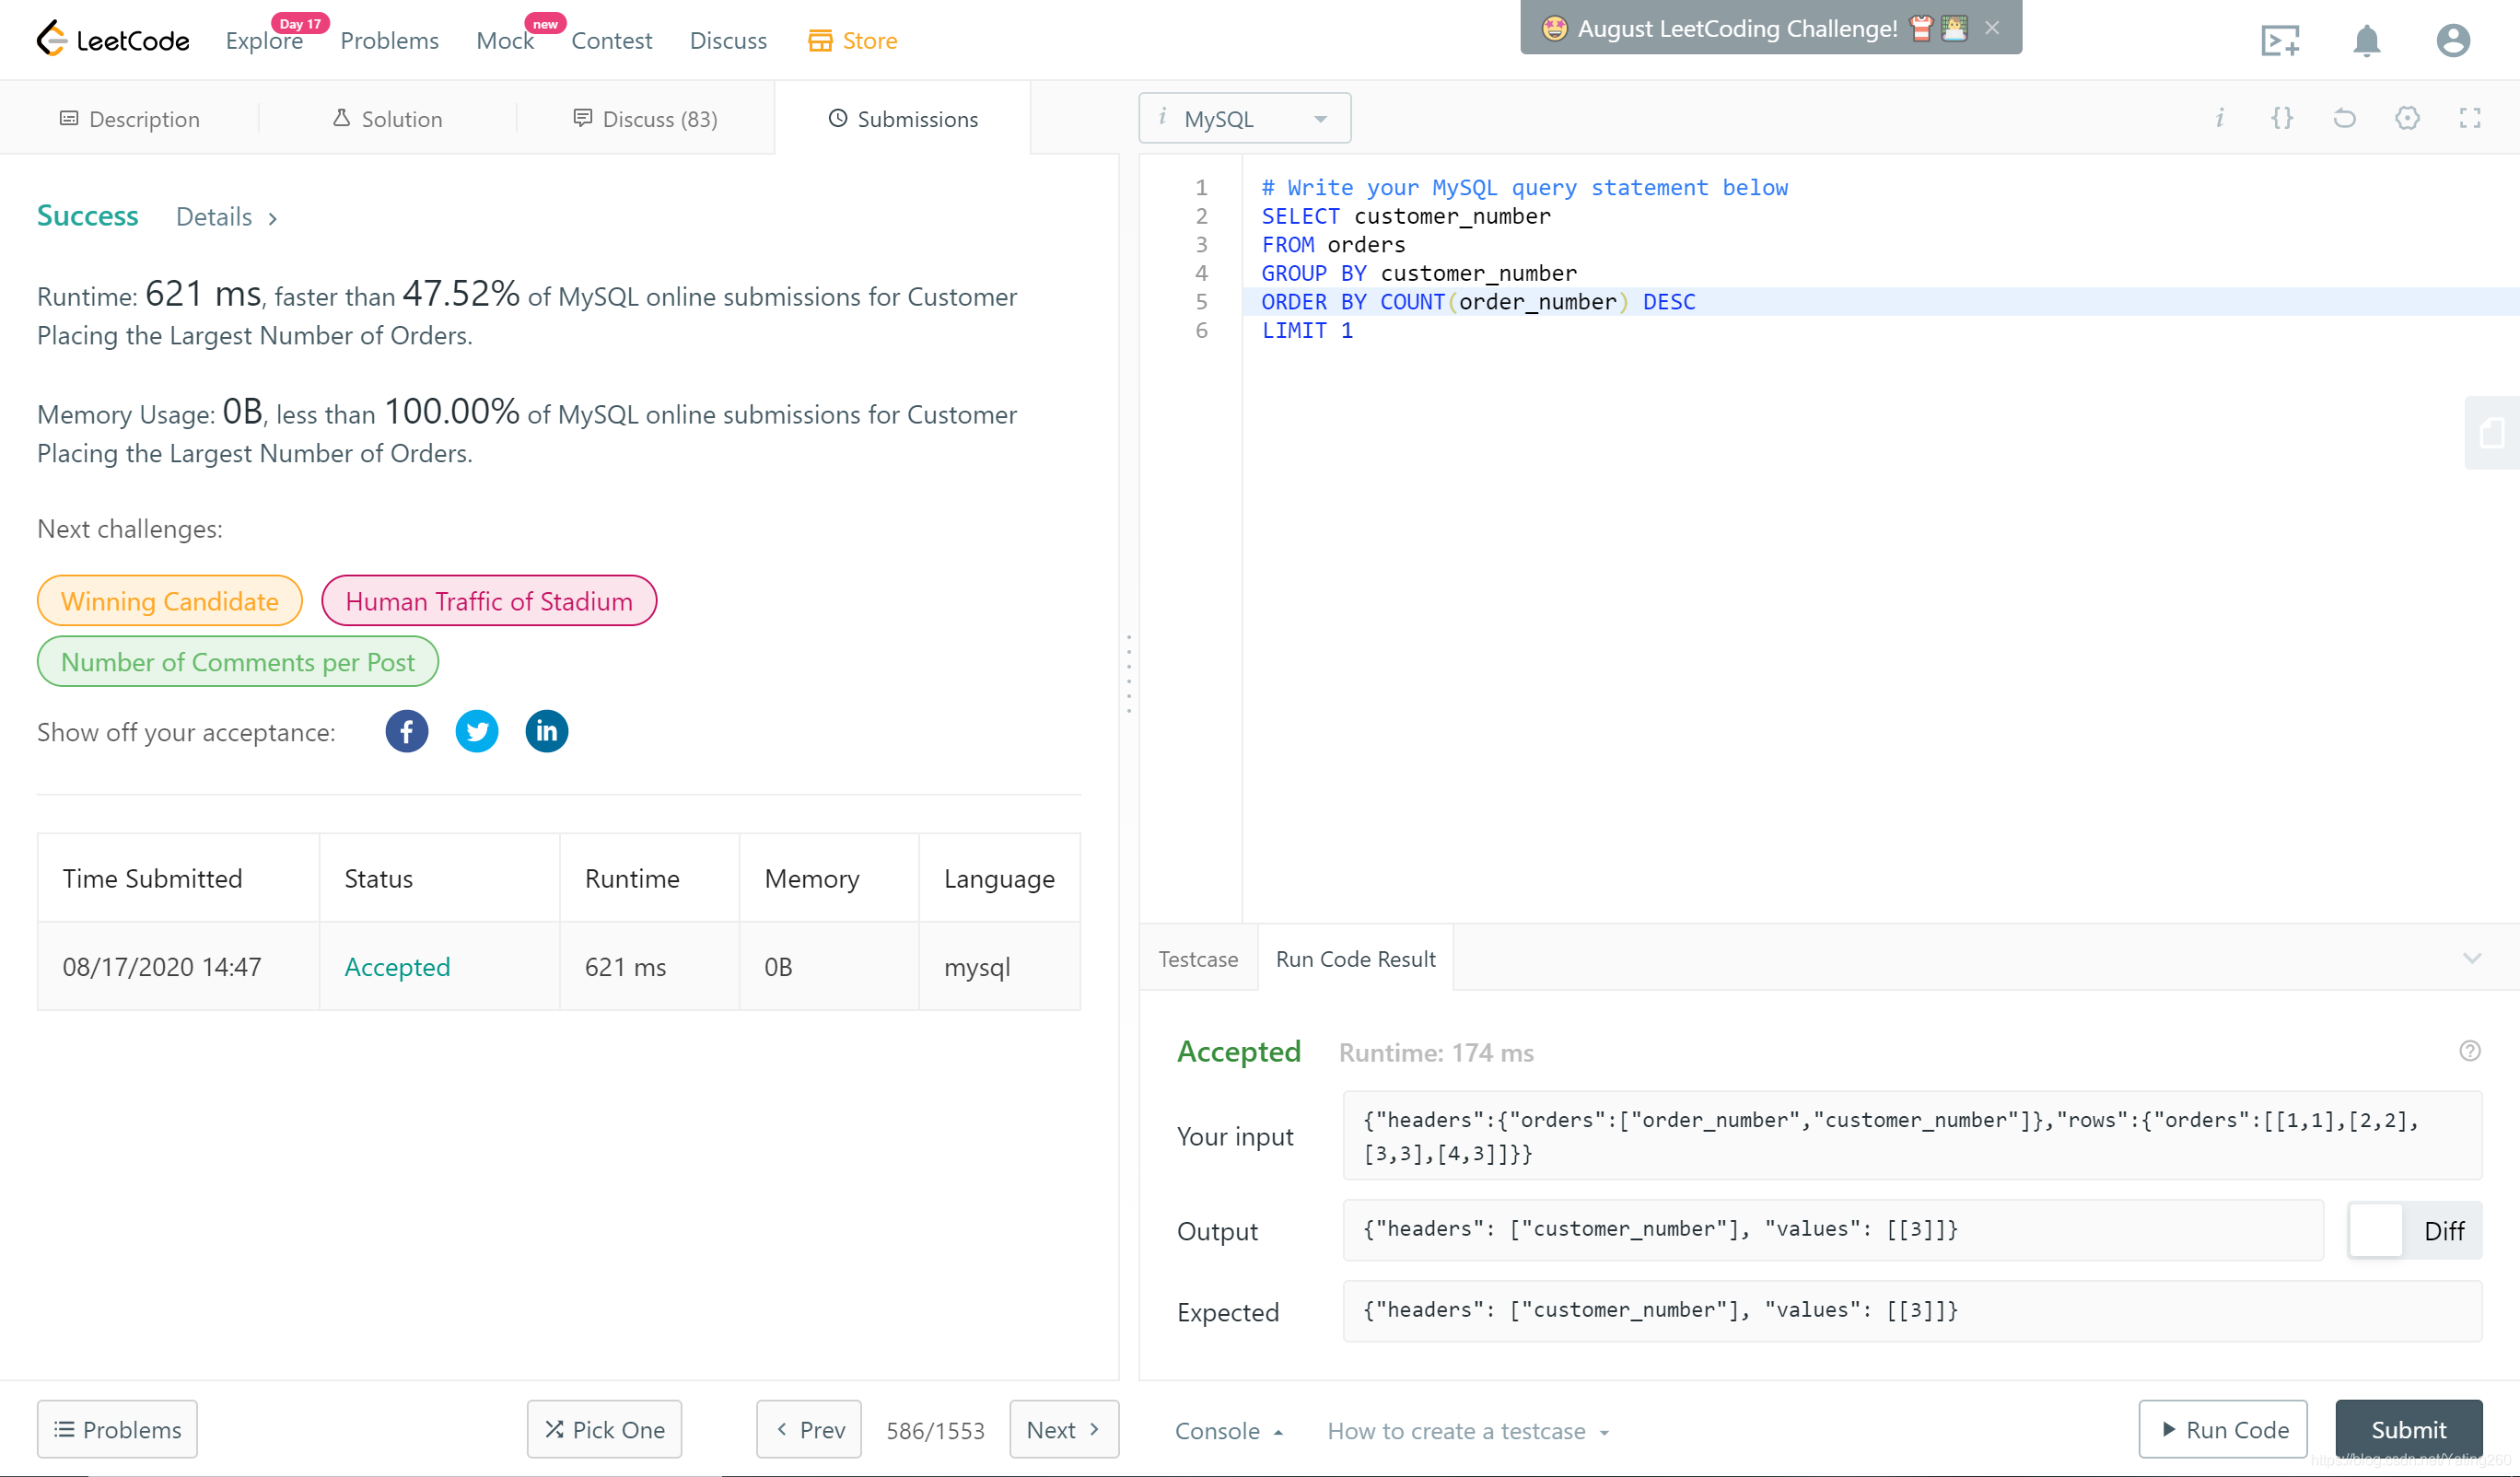The width and height of the screenshot is (2520, 1477).
Task: Open the MySQL language dropdown
Action: pos(1244,119)
